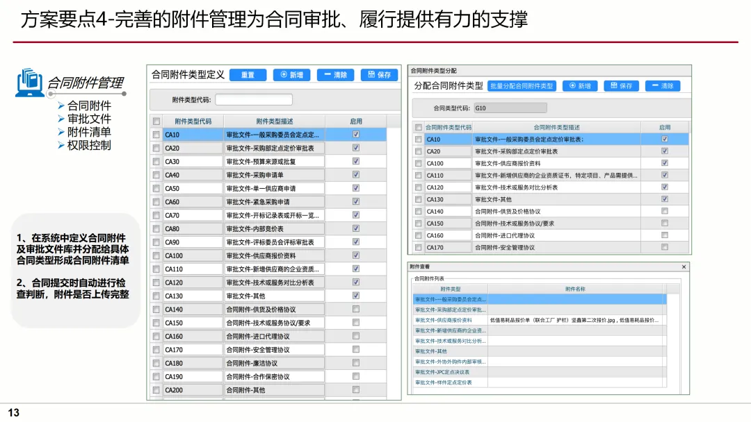
Task: Uncheck 启用 for CA130 in assignment table
Action: point(665,199)
